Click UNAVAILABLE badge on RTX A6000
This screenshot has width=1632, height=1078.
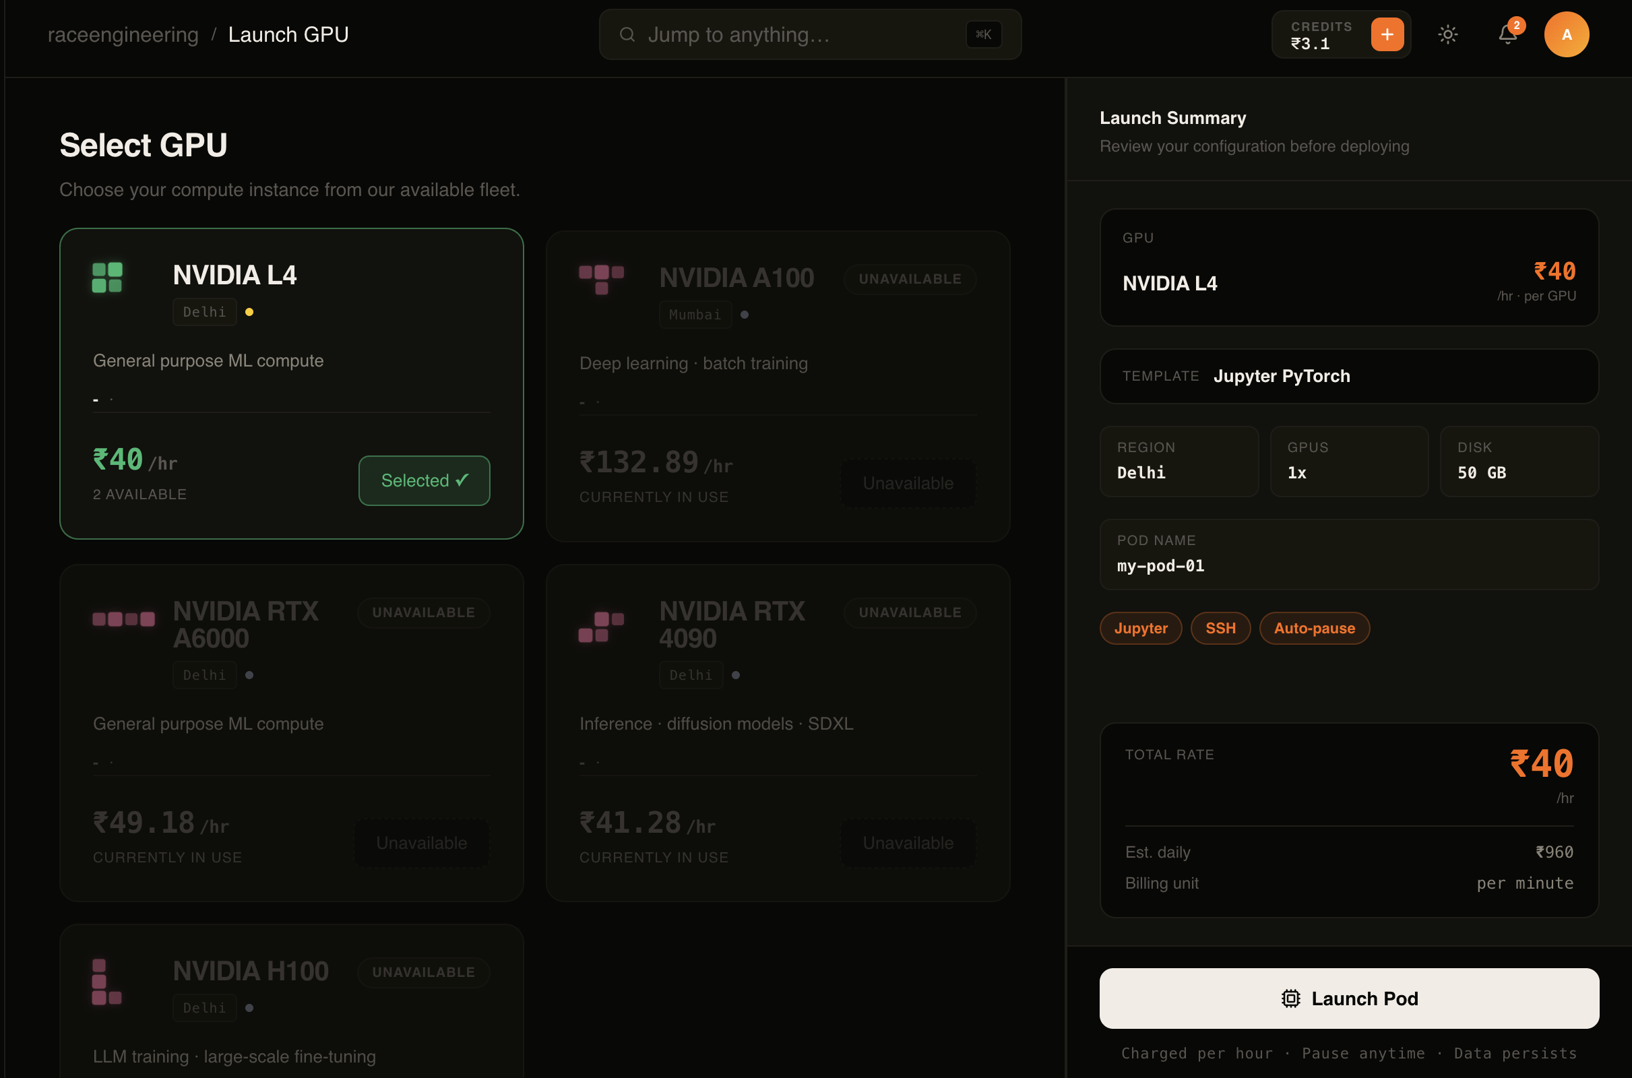point(423,612)
